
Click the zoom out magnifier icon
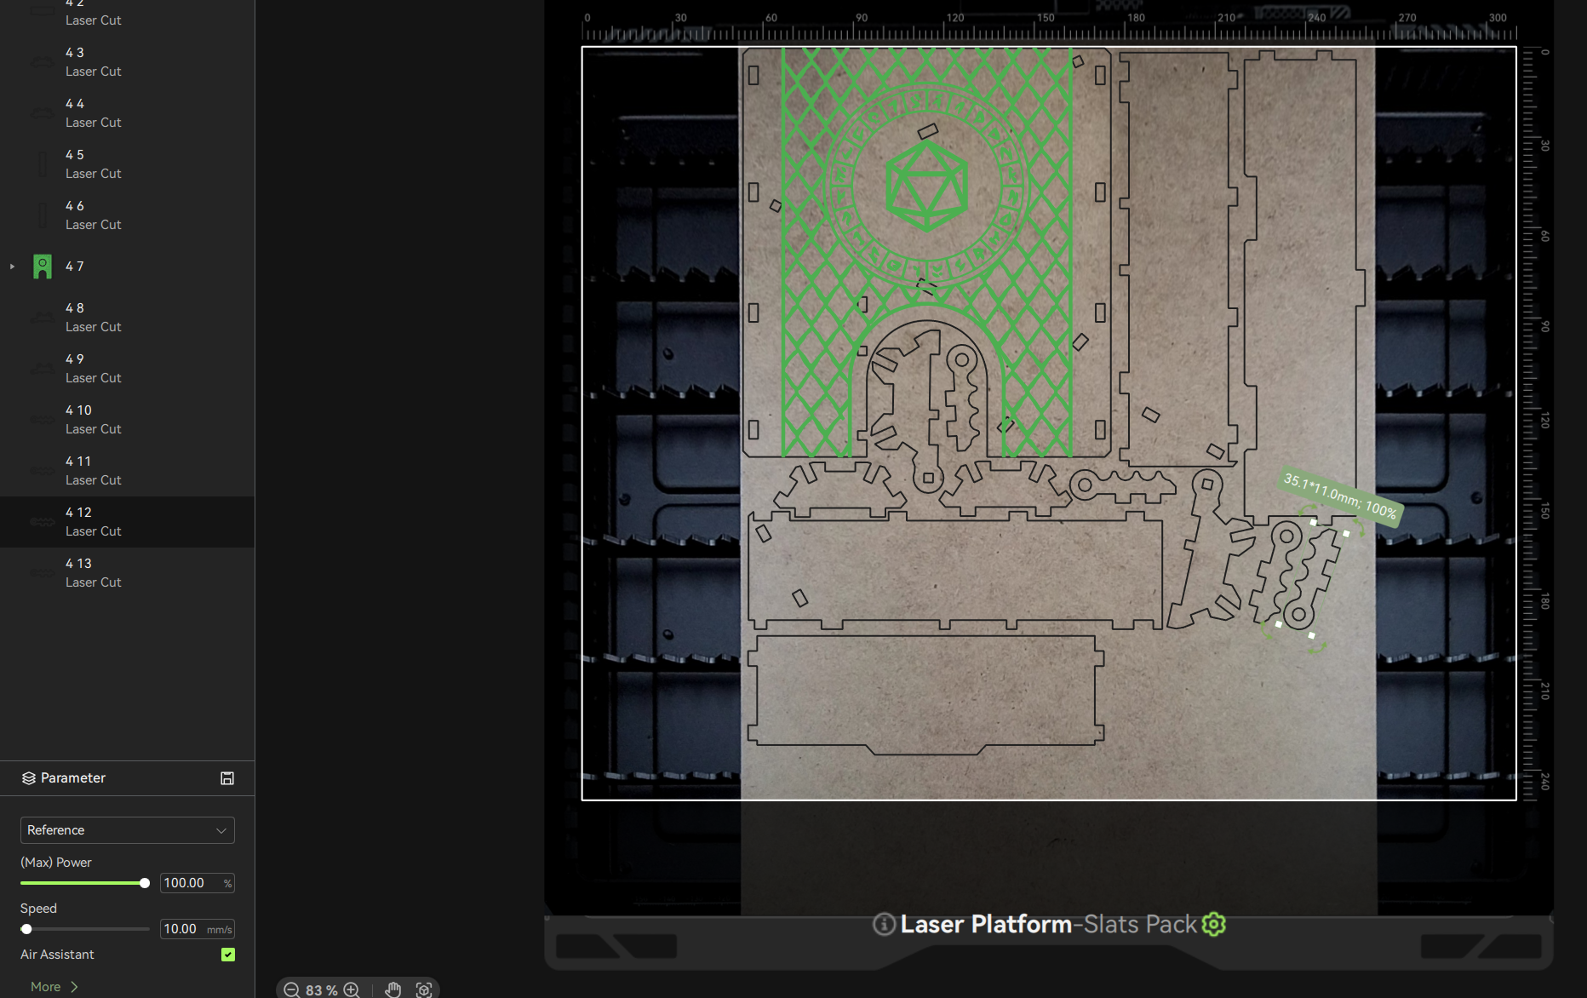pos(291,989)
